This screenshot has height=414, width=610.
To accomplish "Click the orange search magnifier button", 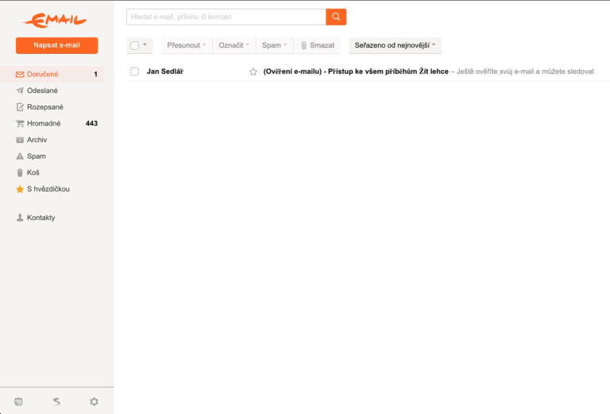I will [336, 17].
